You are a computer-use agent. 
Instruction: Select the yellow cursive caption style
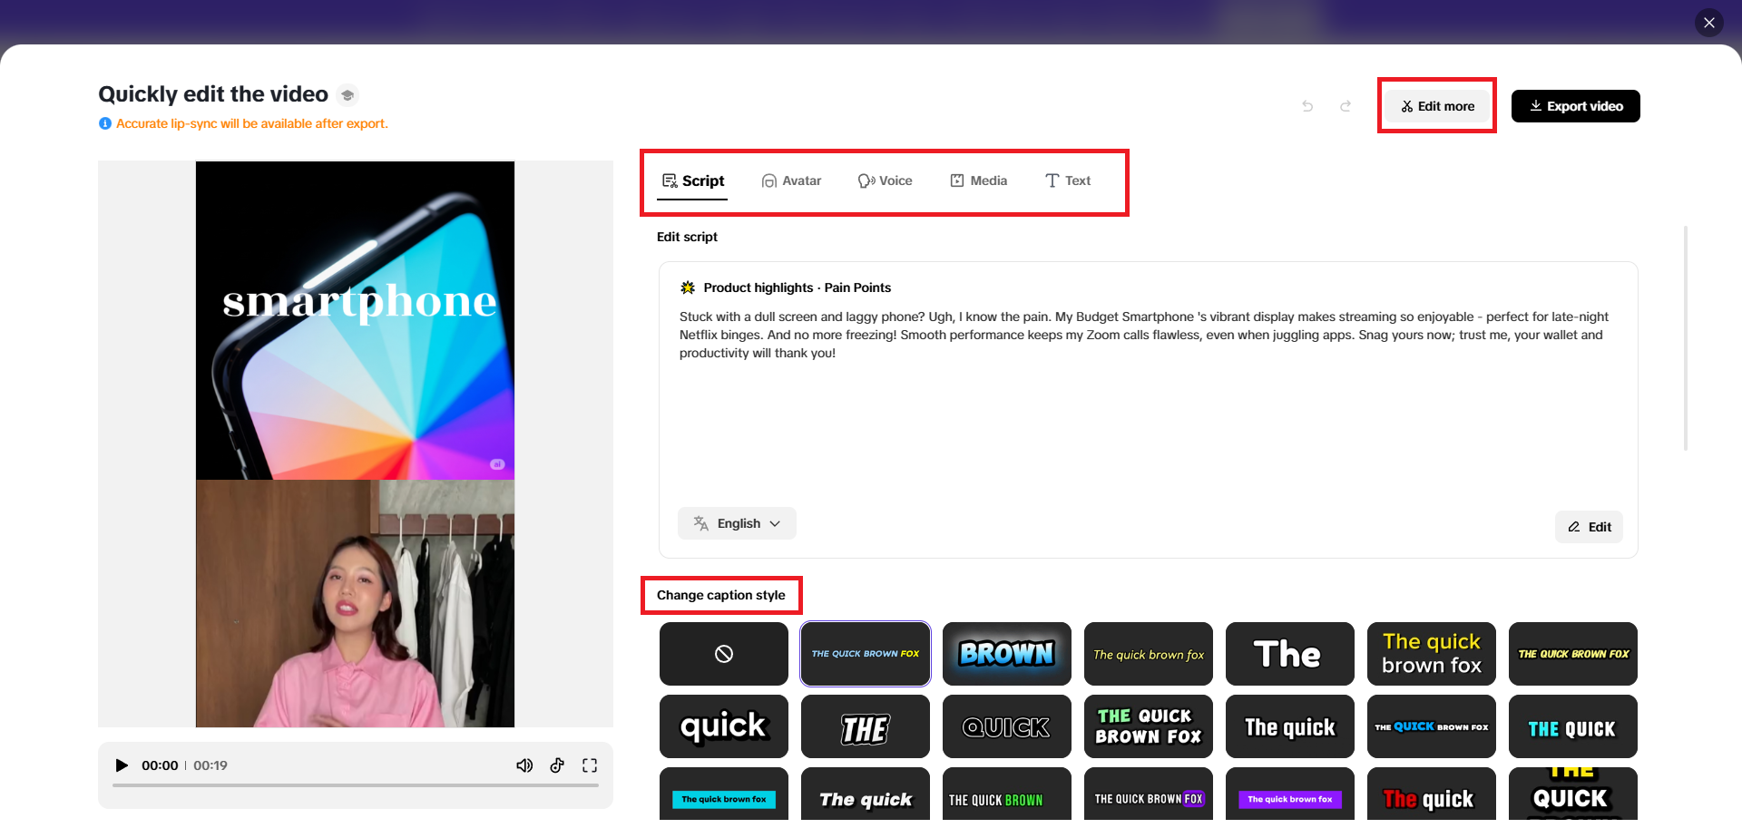click(x=1149, y=654)
